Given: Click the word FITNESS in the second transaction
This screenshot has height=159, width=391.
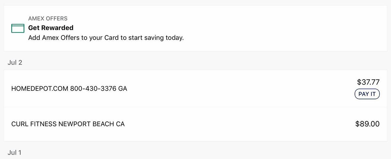Looking at the screenshot, I should pos(43,124).
